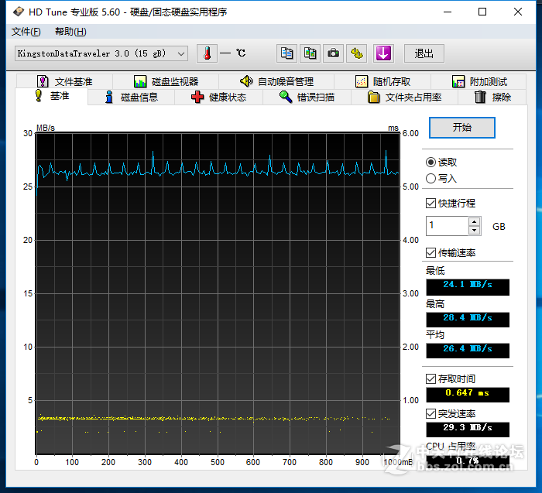Increase the GB value with up spinner arrow
Image resolution: width=542 pixels, height=493 pixels.
(x=475, y=221)
